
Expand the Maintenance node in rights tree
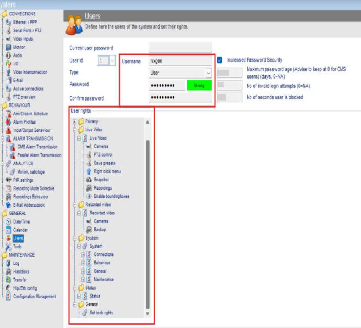83,280
